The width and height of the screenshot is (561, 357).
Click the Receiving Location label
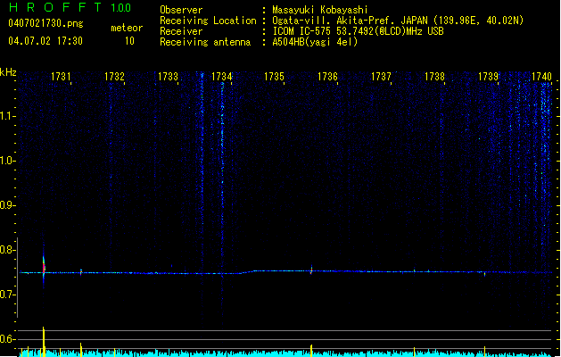click(208, 21)
